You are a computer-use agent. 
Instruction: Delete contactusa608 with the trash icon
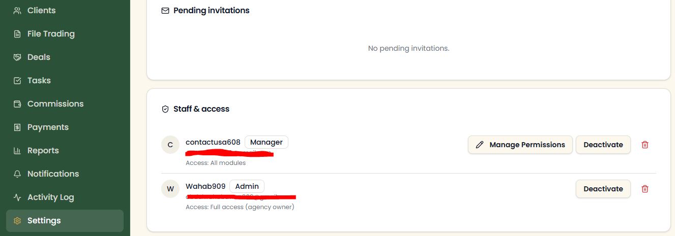pyautogui.click(x=645, y=145)
